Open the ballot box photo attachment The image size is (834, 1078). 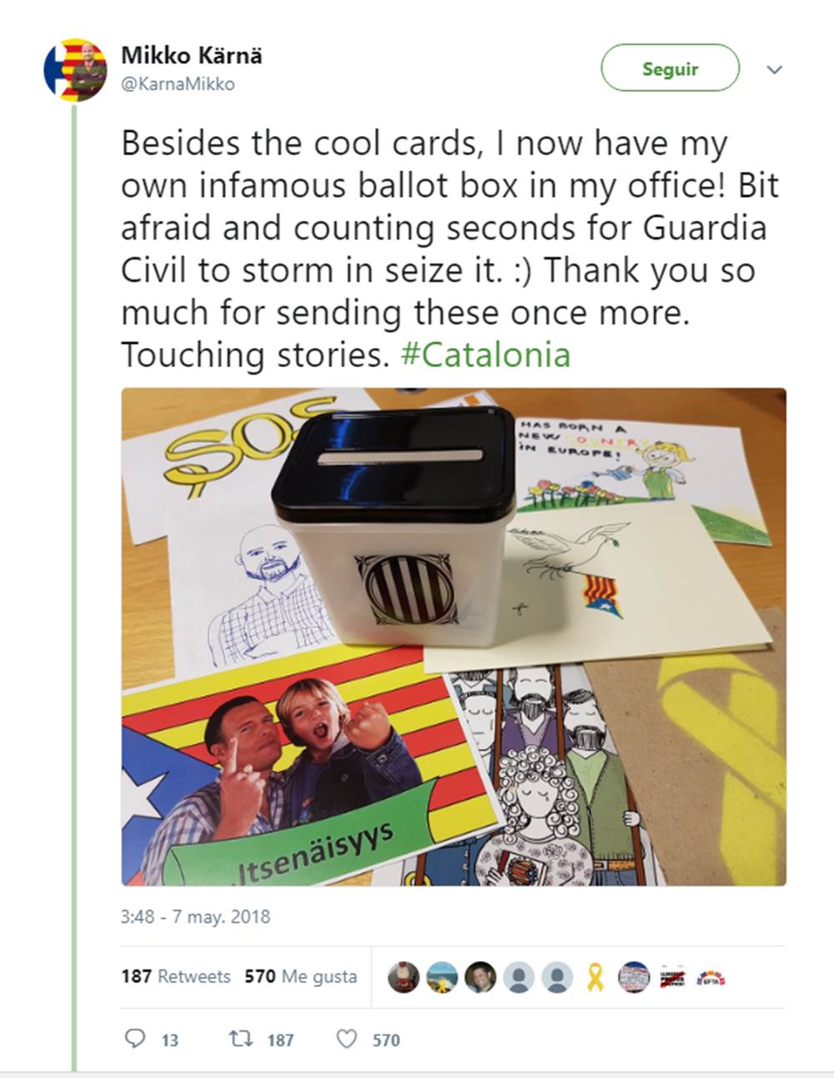[454, 637]
